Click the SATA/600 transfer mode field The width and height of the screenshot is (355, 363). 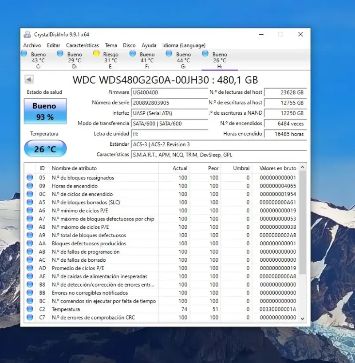click(170, 124)
